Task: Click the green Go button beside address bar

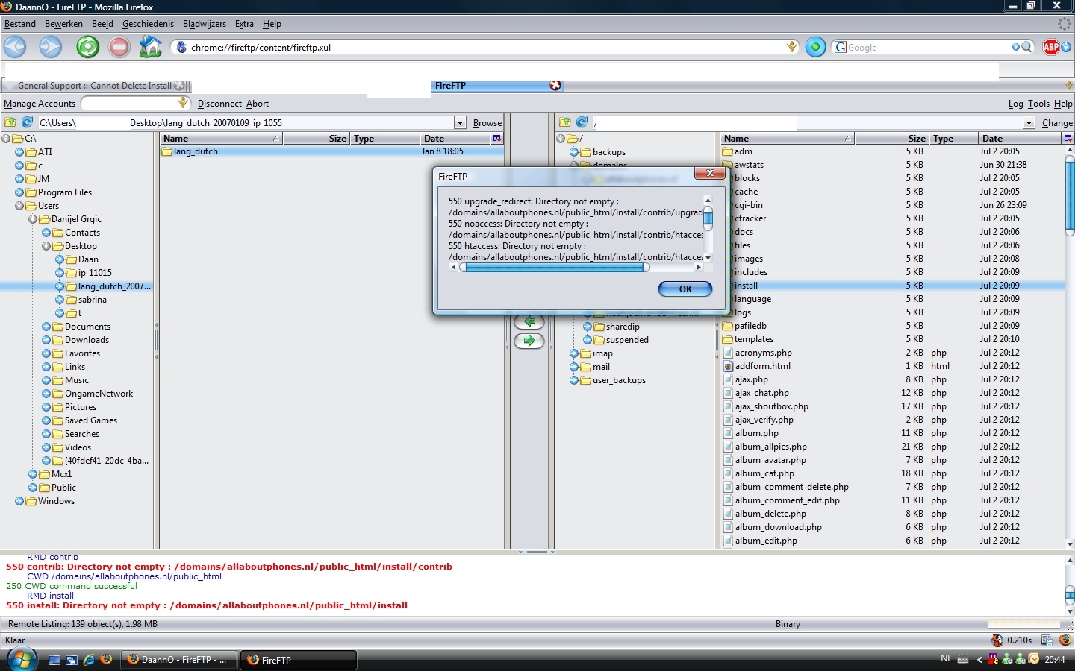Action: 815,47
